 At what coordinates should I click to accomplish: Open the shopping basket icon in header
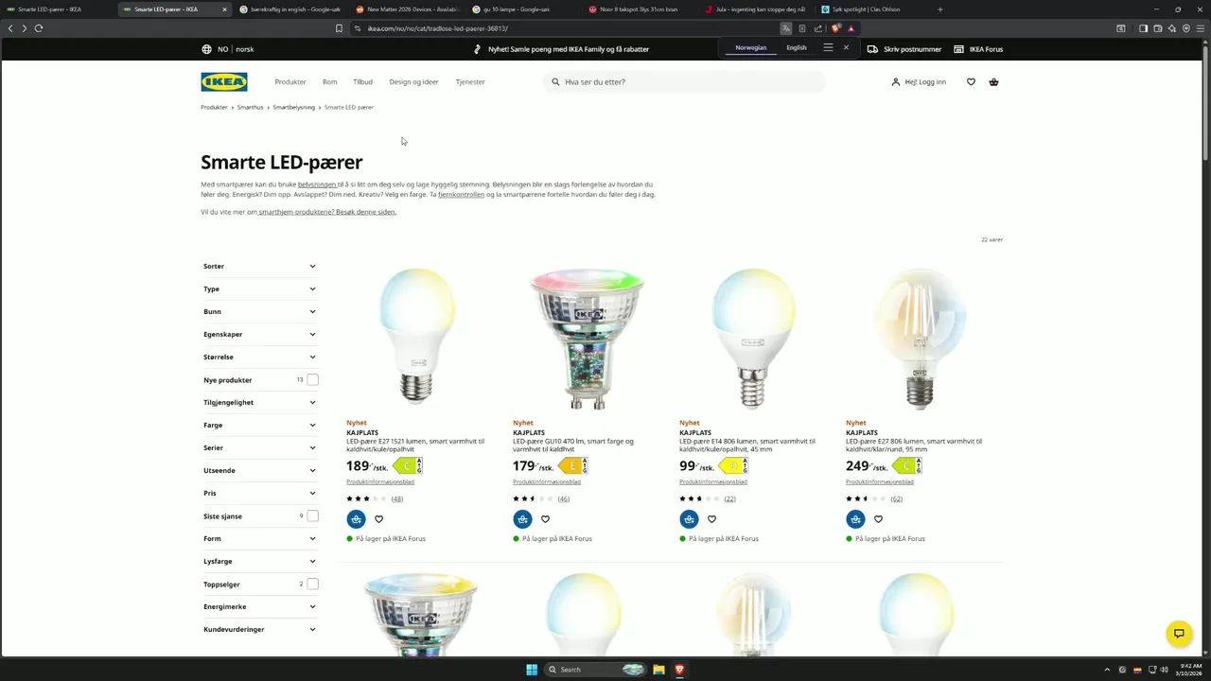coord(993,82)
